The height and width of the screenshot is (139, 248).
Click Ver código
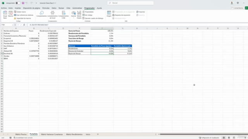[88, 15]
